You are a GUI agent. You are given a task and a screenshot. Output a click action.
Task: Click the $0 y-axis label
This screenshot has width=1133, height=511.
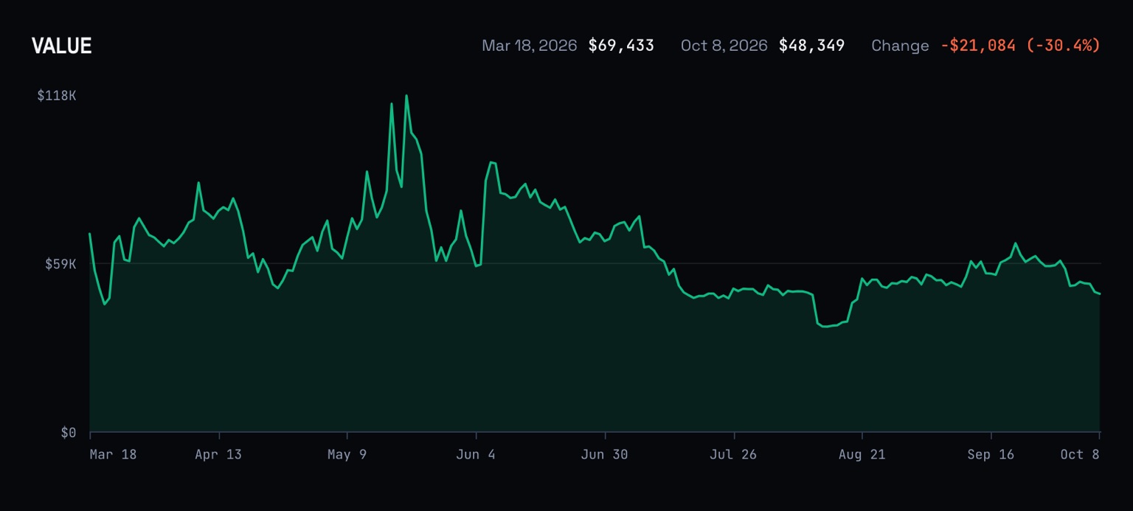(69, 432)
